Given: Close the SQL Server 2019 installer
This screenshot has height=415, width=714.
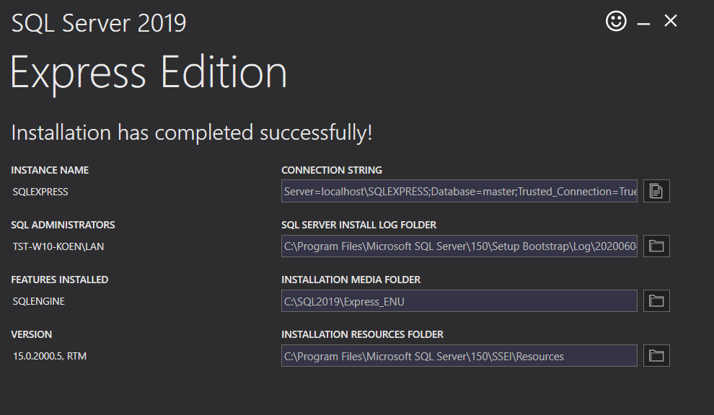Looking at the screenshot, I should click(x=671, y=22).
